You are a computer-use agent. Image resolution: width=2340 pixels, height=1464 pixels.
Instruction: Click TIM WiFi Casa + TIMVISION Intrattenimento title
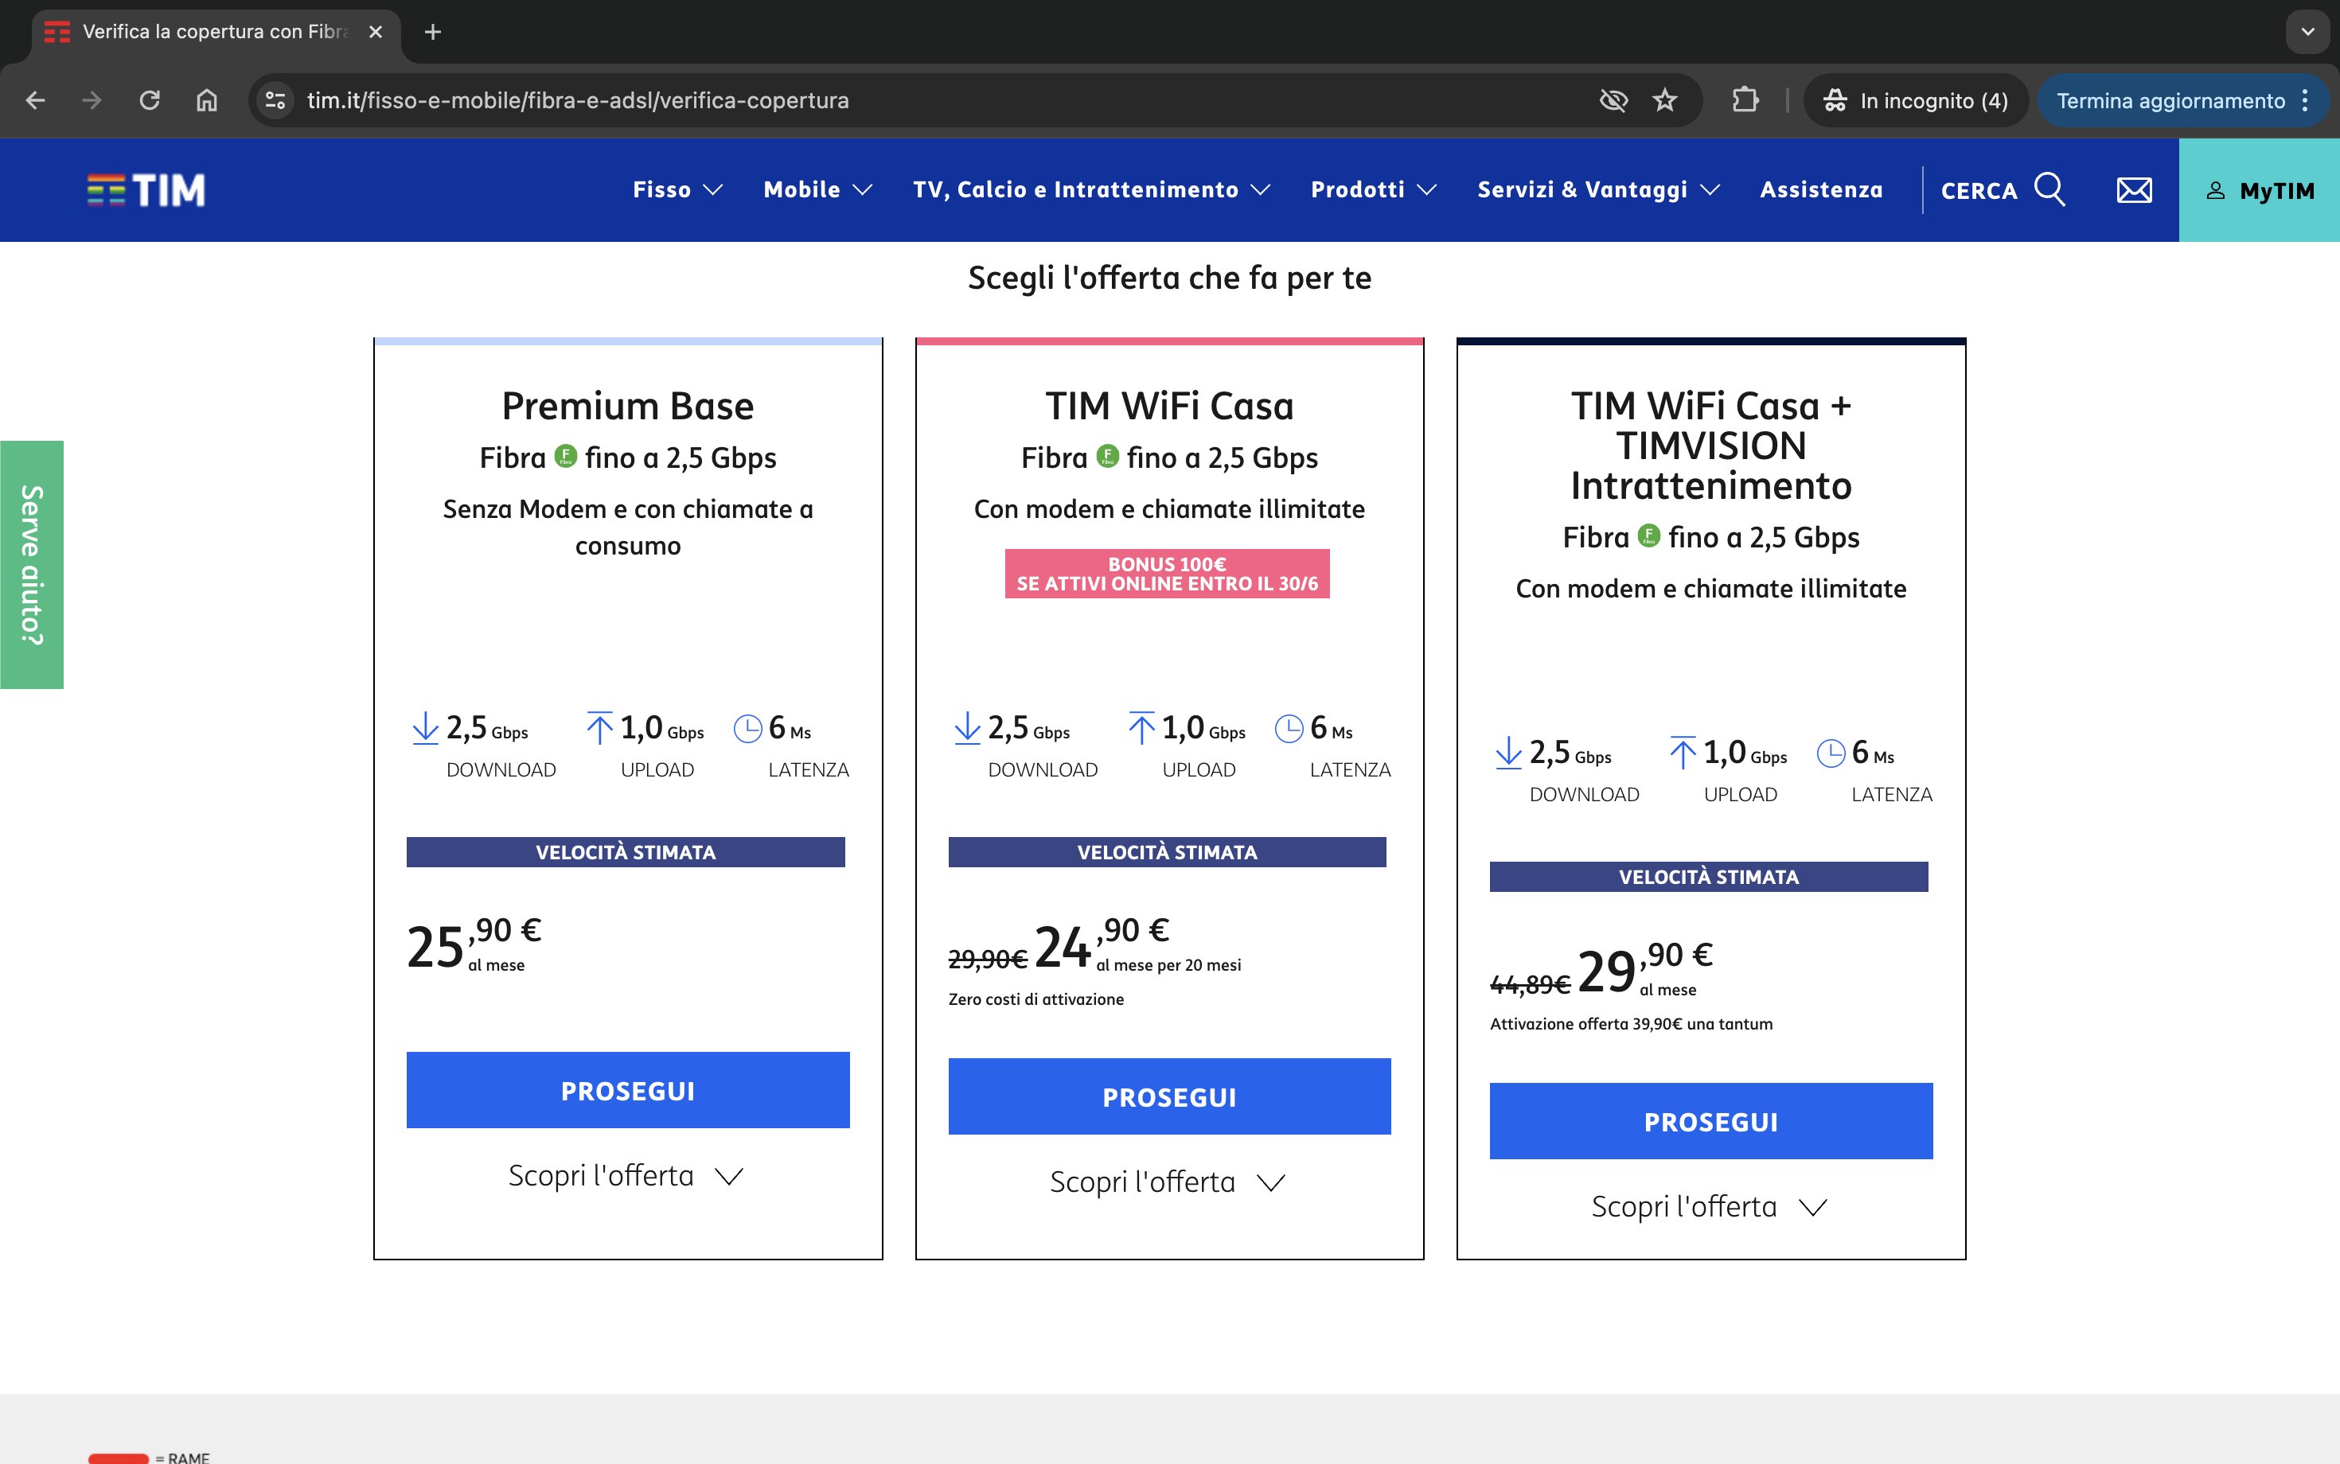click(x=1710, y=446)
